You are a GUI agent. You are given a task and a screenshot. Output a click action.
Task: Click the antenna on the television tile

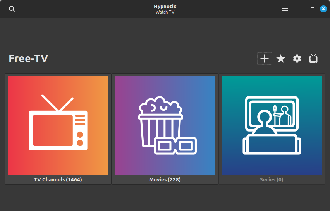tap(57, 103)
